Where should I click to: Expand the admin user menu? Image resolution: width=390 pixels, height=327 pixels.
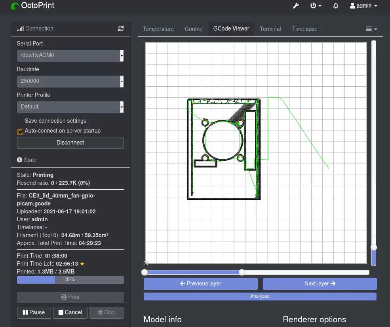[363, 6]
